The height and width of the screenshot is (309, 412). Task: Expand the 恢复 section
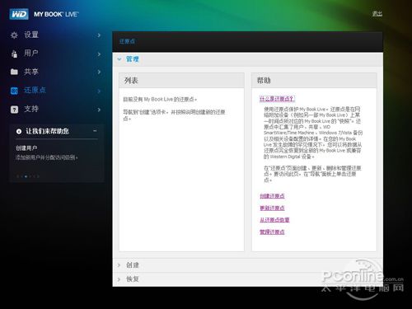coord(247,279)
